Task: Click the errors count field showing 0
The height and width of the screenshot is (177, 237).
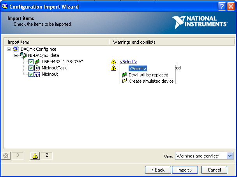Action: (x=18, y=156)
